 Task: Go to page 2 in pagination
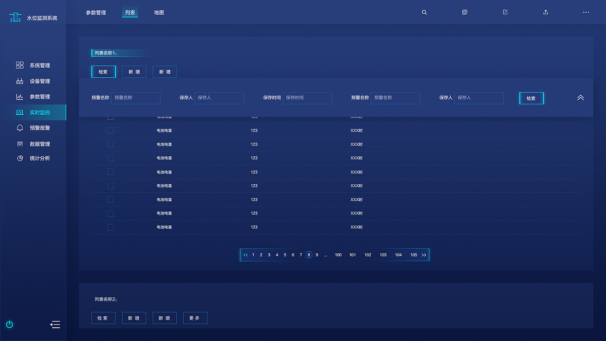coord(261,255)
